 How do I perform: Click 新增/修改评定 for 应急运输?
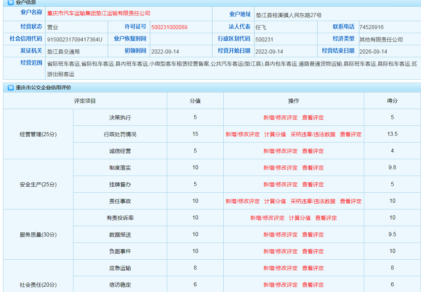pos(280,268)
